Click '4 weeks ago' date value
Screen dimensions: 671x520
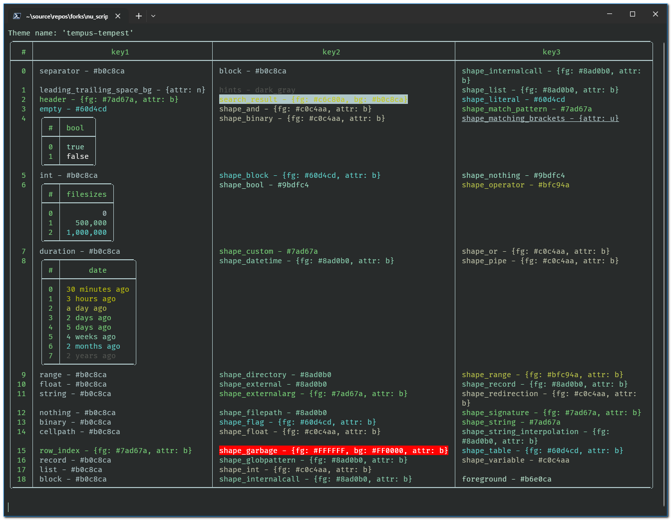pos(91,337)
